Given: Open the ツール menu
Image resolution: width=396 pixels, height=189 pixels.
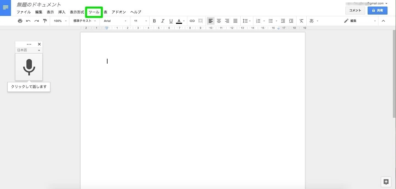Looking at the screenshot, I should [x=94, y=12].
